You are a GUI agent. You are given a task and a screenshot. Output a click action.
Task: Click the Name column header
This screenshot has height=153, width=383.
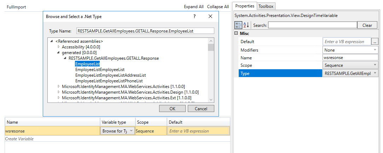click(52, 122)
